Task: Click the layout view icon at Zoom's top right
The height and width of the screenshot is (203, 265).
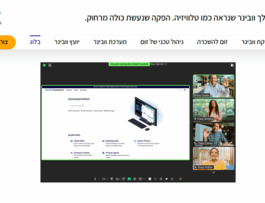Action: pos(232,65)
